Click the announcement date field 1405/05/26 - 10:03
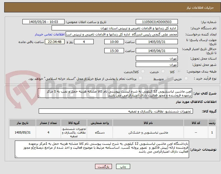The image size is (221, 174). coord(43,22)
